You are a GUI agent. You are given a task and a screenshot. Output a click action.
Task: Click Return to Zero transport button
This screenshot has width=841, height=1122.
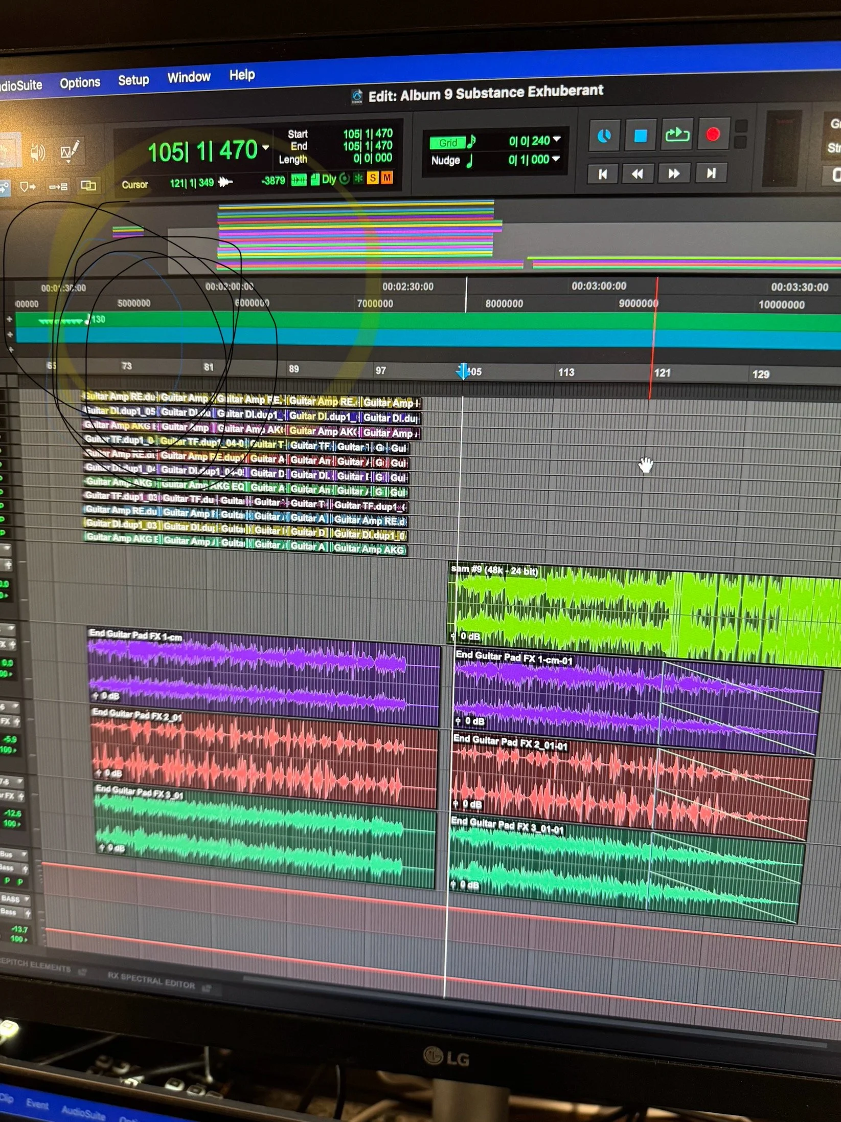(603, 174)
